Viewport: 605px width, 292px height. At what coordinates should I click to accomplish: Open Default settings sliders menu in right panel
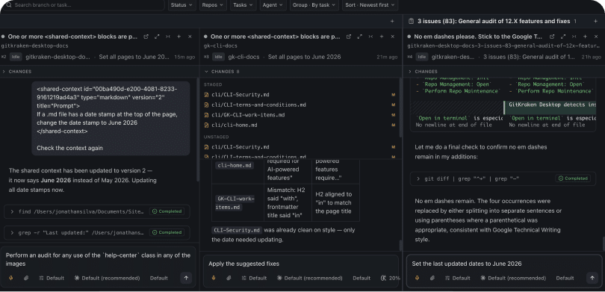coord(457,278)
